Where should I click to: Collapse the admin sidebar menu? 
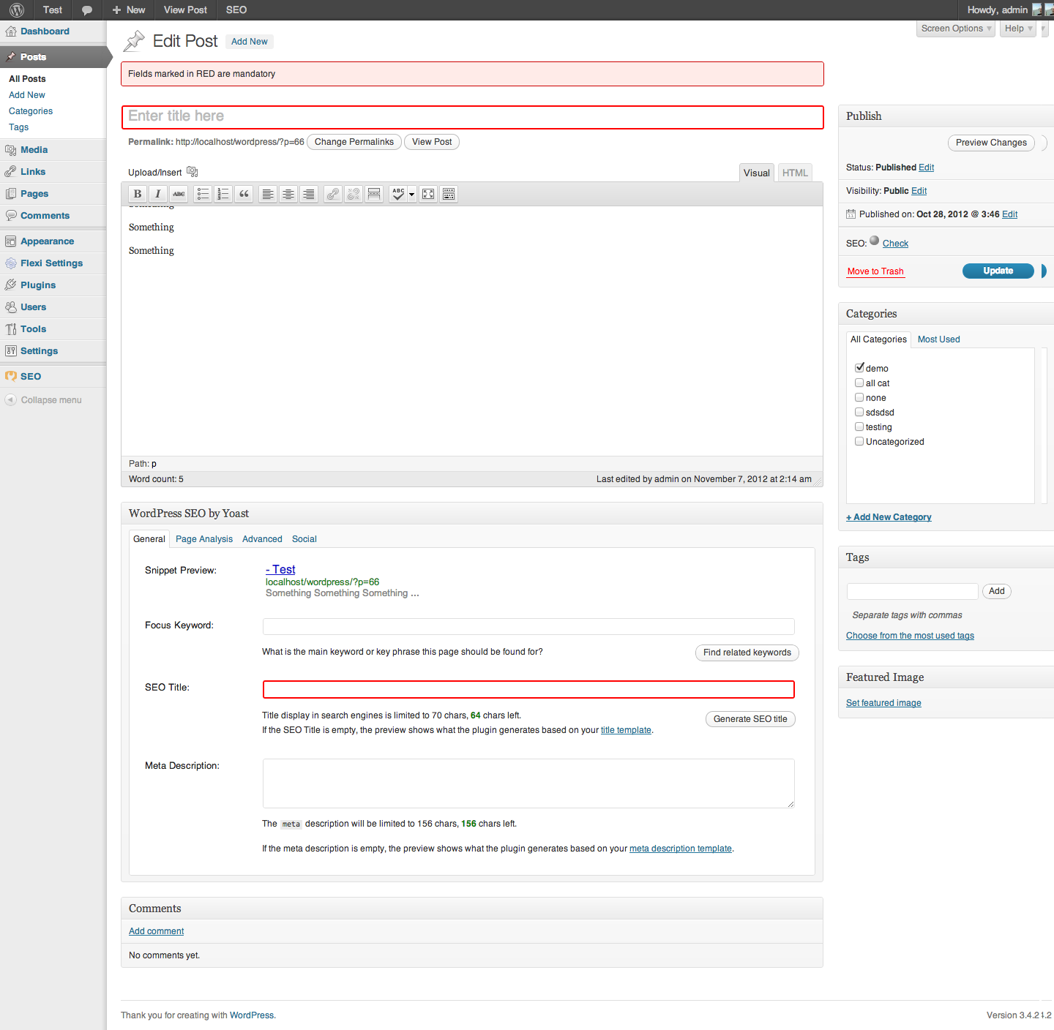pos(44,400)
